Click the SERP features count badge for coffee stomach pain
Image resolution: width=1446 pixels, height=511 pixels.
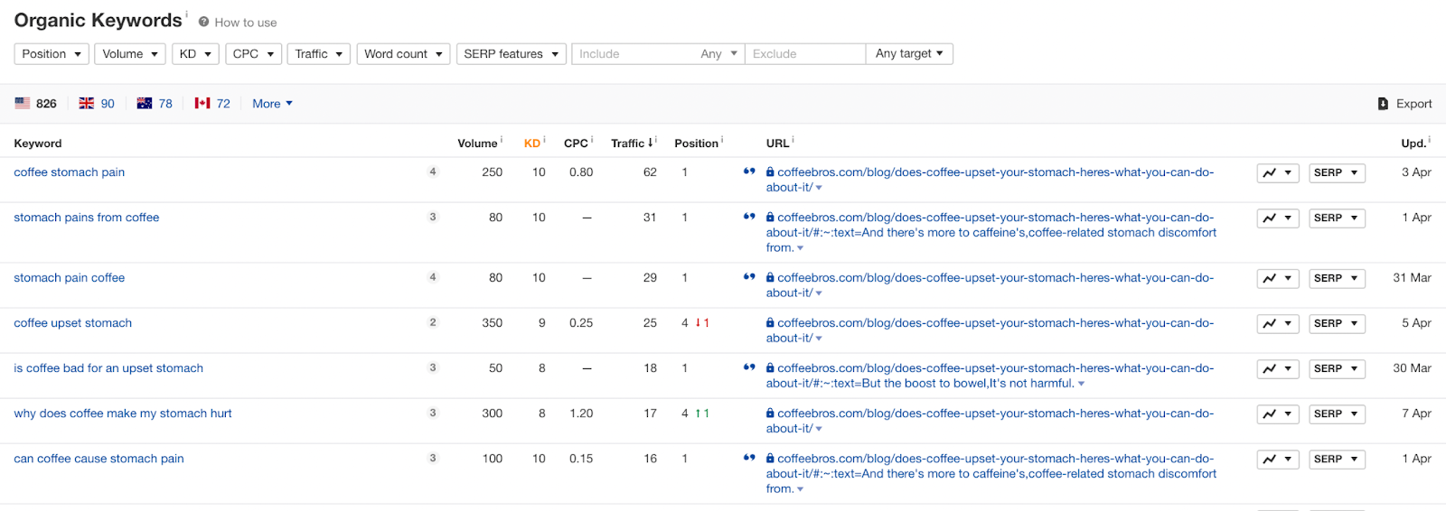pyautogui.click(x=433, y=172)
